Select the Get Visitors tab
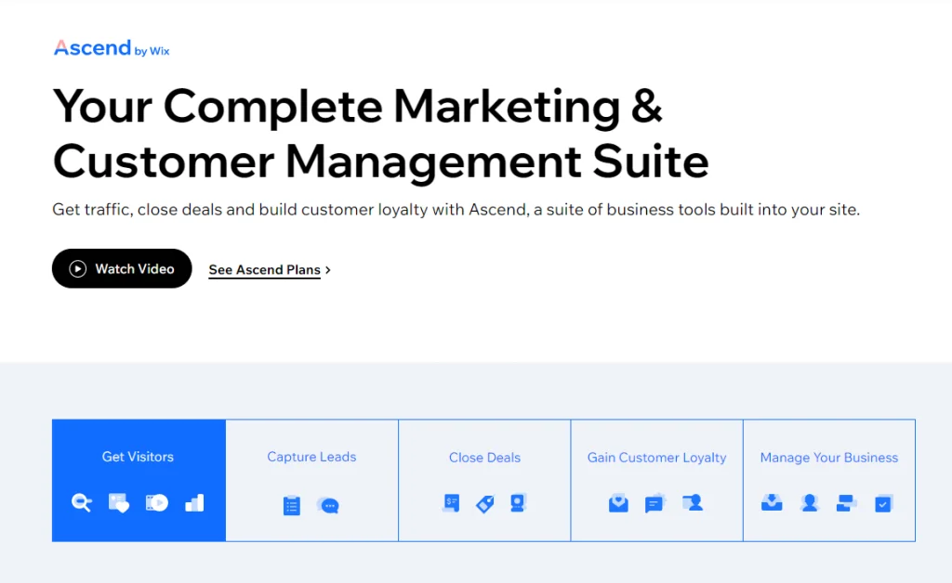952x583 pixels. [138, 457]
